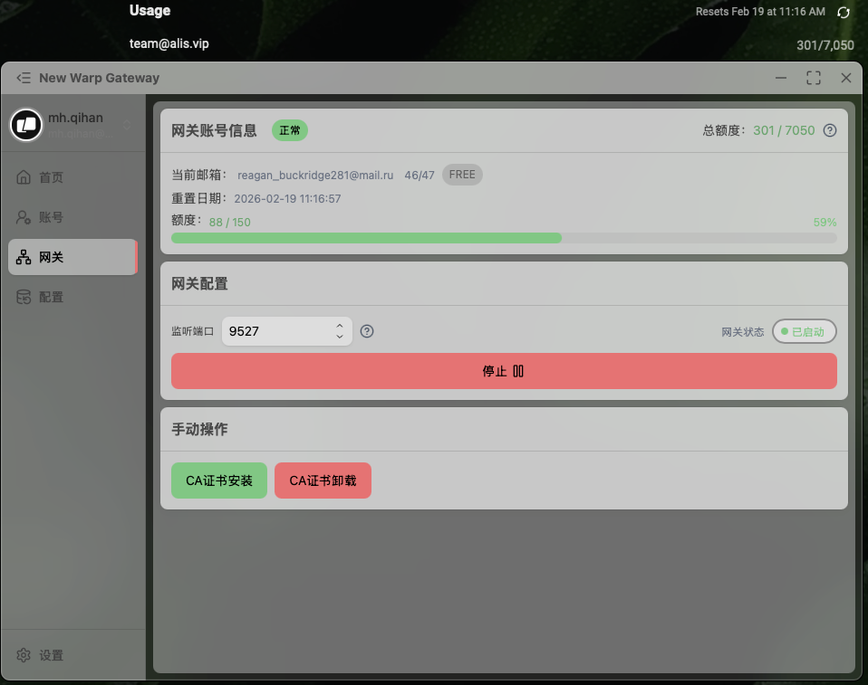Viewport: 868px width, 685px height.
Task: Stop the gateway with the 停止 button
Action: (x=504, y=371)
